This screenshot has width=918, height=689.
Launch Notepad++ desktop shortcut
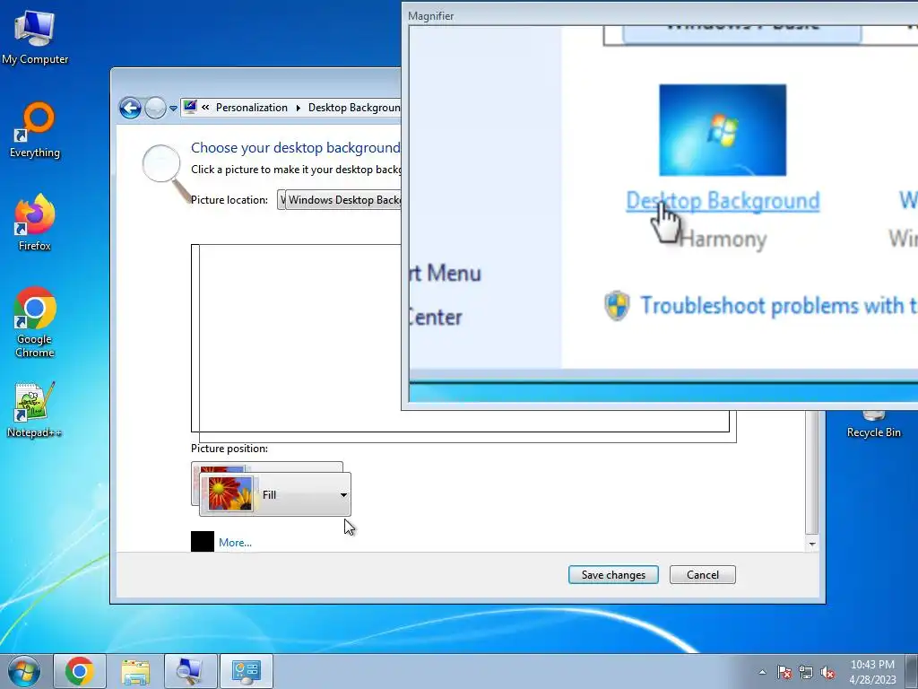[35, 410]
